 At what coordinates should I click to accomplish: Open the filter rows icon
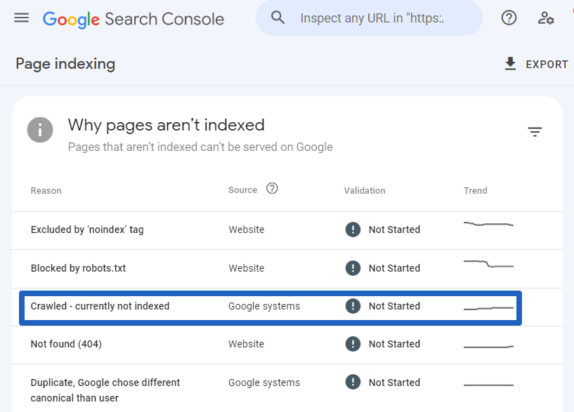535,132
